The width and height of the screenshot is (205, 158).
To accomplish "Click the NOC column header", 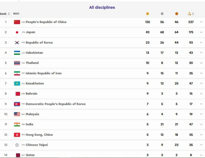I will (x=16, y=13).
